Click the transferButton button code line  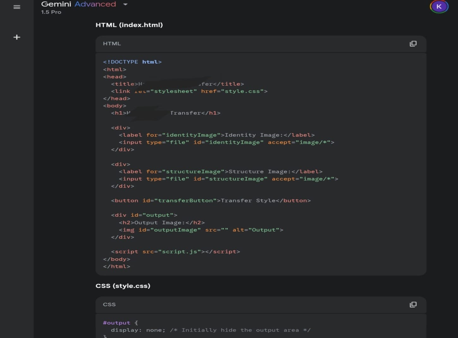tap(210, 201)
